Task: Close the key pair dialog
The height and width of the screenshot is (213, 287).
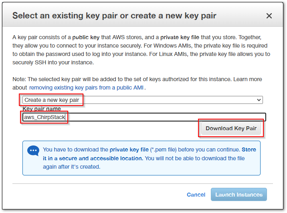Action: coord(269,16)
